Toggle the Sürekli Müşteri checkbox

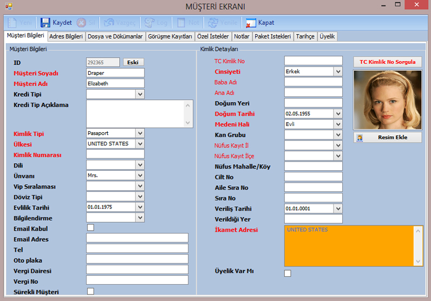(90, 291)
